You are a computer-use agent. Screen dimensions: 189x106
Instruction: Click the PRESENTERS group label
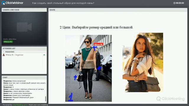pos(10,52)
